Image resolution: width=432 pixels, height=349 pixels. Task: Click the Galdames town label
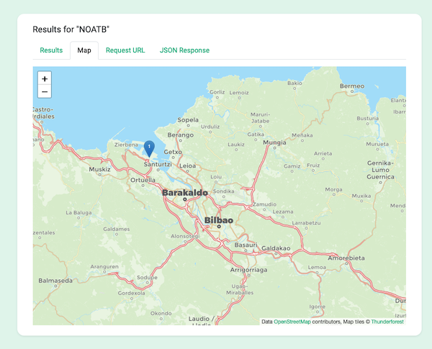116,229
